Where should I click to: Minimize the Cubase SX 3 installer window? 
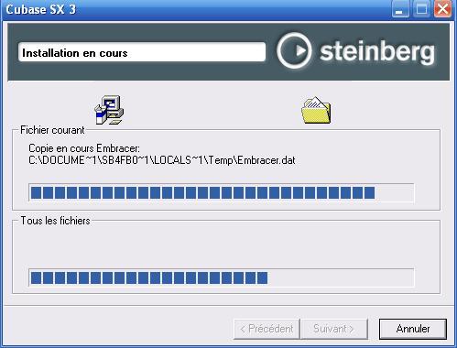[x=400, y=9]
